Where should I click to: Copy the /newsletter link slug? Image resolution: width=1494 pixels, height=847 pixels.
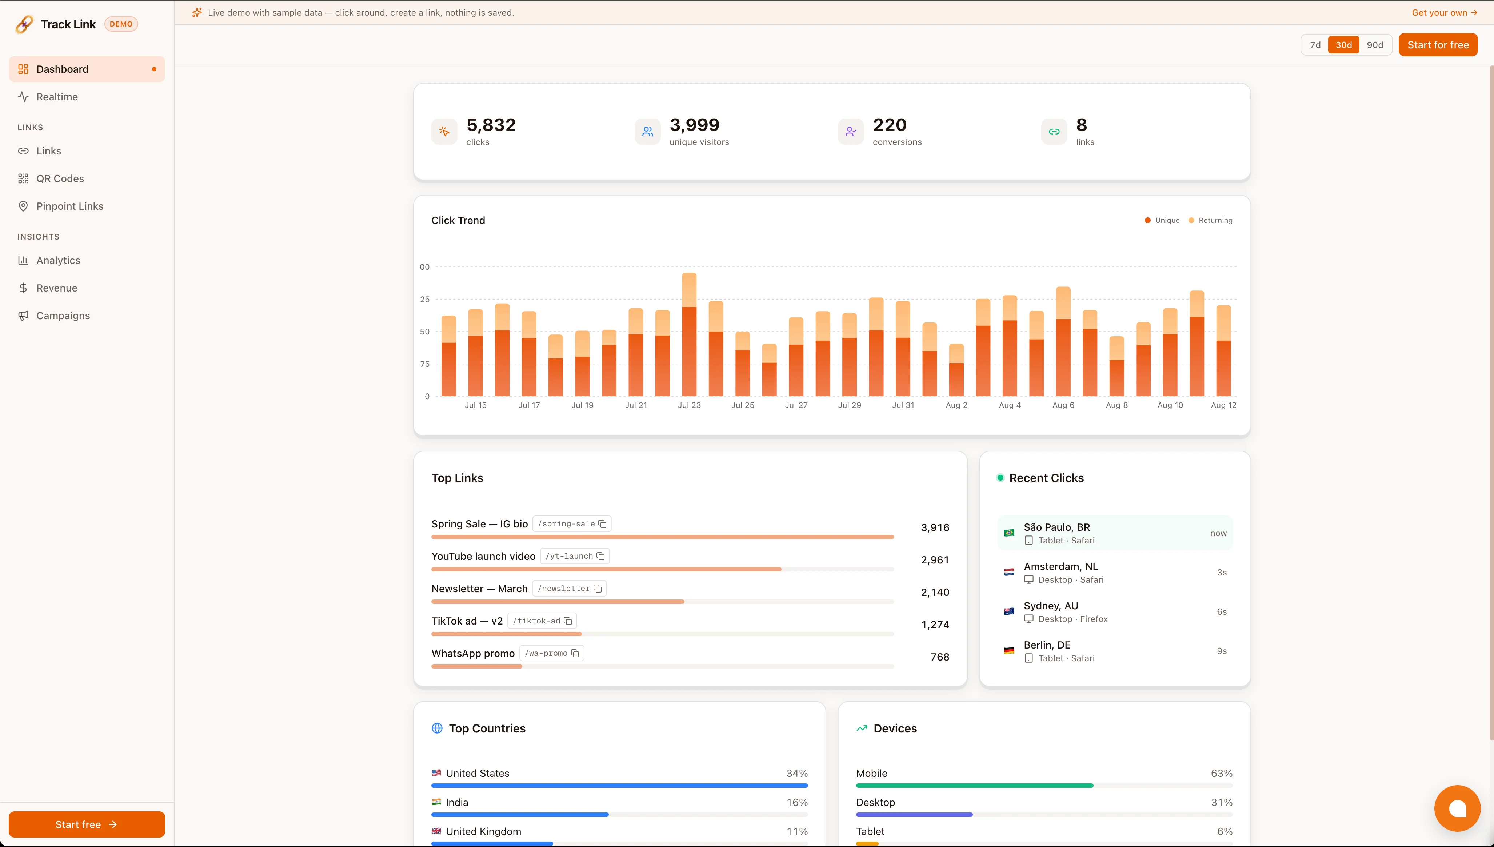click(598, 589)
